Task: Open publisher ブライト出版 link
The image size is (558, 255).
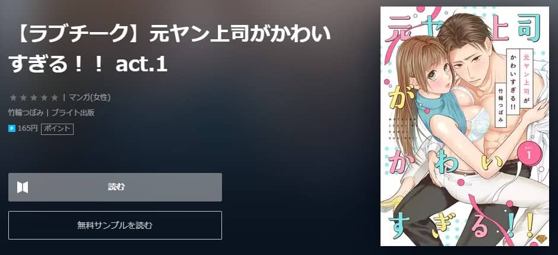Action: click(73, 113)
